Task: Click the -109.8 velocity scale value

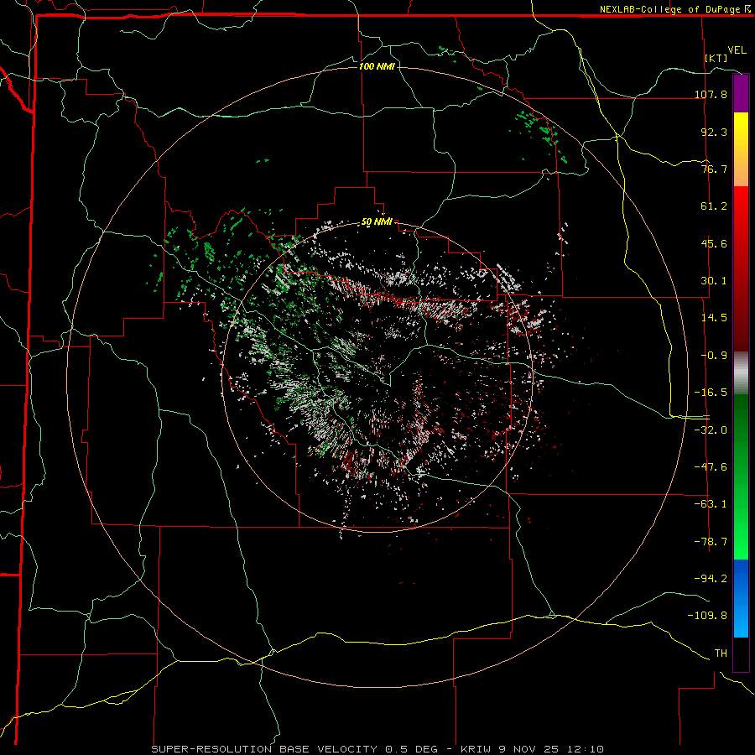Action: pos(707,616)
